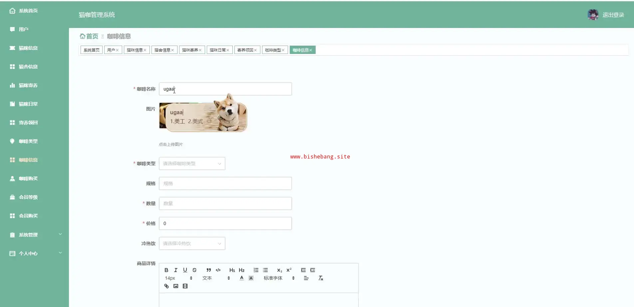Image resolution: width=634 pixels, height=307 pixels.
Task: Close the 寄养领回 tab
Action: pos(255,50)
